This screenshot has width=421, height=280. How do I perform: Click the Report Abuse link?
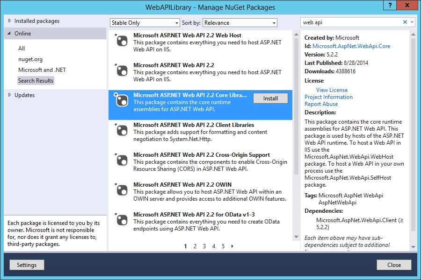click(x=321, y=104)
